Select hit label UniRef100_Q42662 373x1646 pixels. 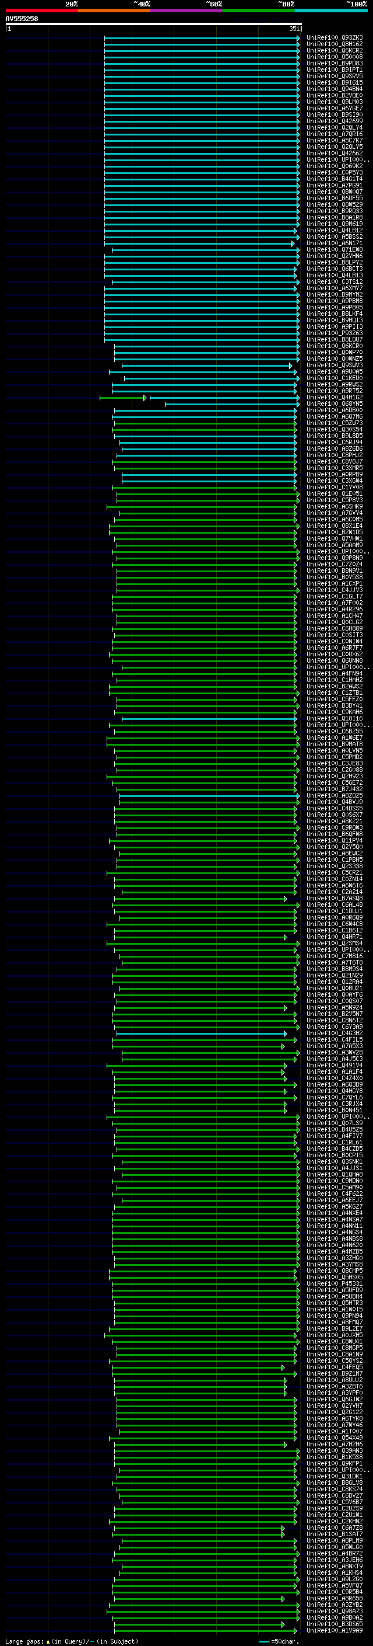pyautogui.click(x=335, y=154)
